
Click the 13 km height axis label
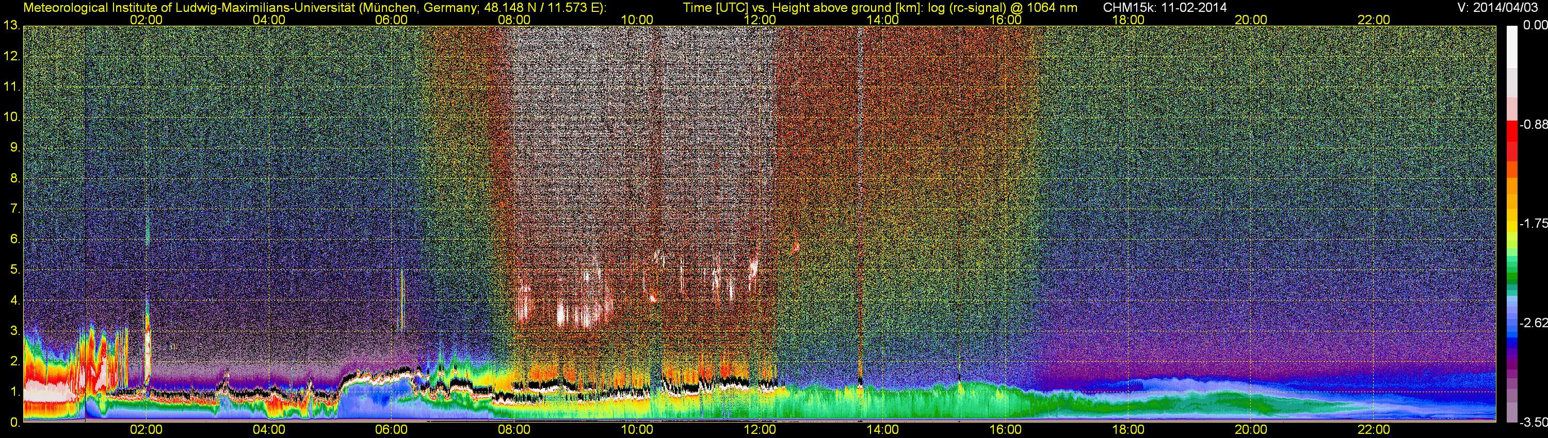coord(11,26)
